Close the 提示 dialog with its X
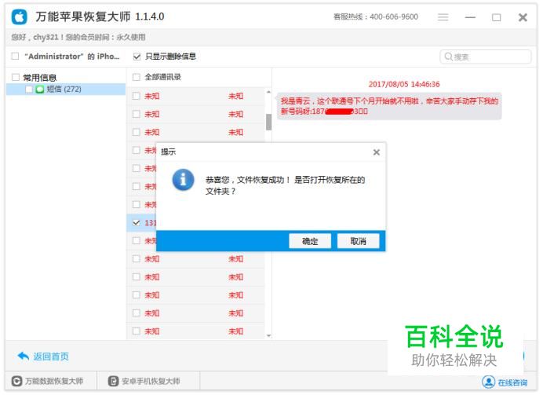 pyautogui.click(x=377, y=152)
